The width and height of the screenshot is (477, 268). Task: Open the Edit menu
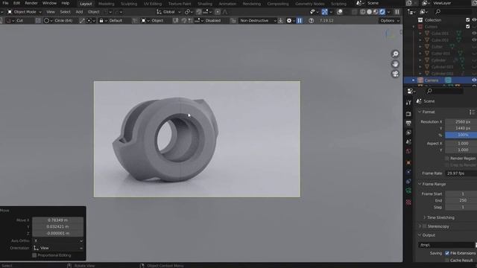[16, 3]
